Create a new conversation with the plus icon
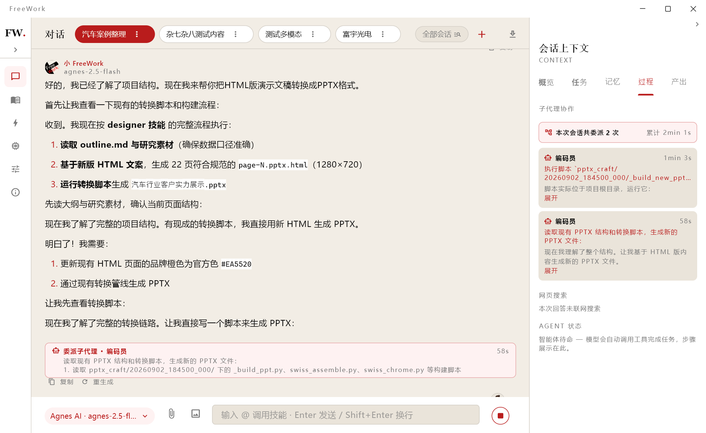 tap(482, 34)
